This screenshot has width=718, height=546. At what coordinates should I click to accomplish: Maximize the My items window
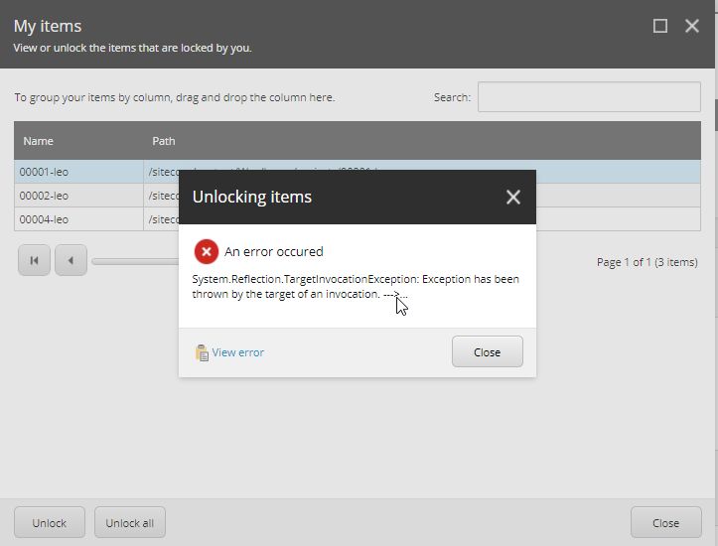coord(659,26)
